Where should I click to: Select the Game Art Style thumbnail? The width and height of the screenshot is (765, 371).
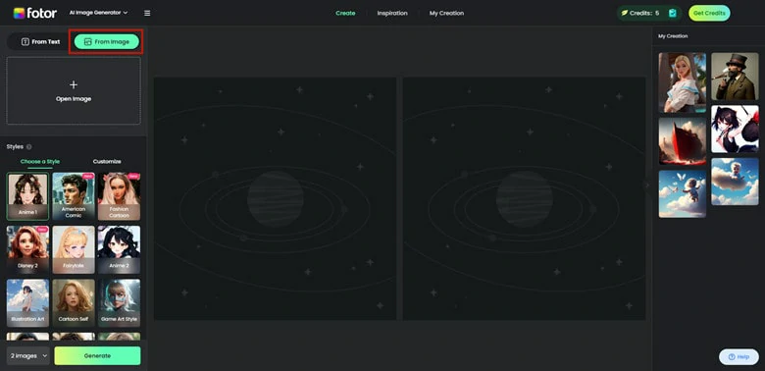[x=119, y=302]
